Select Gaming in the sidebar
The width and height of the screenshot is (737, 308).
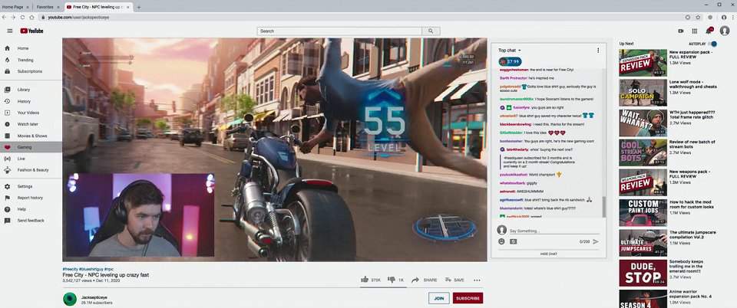tap(31, 147)
